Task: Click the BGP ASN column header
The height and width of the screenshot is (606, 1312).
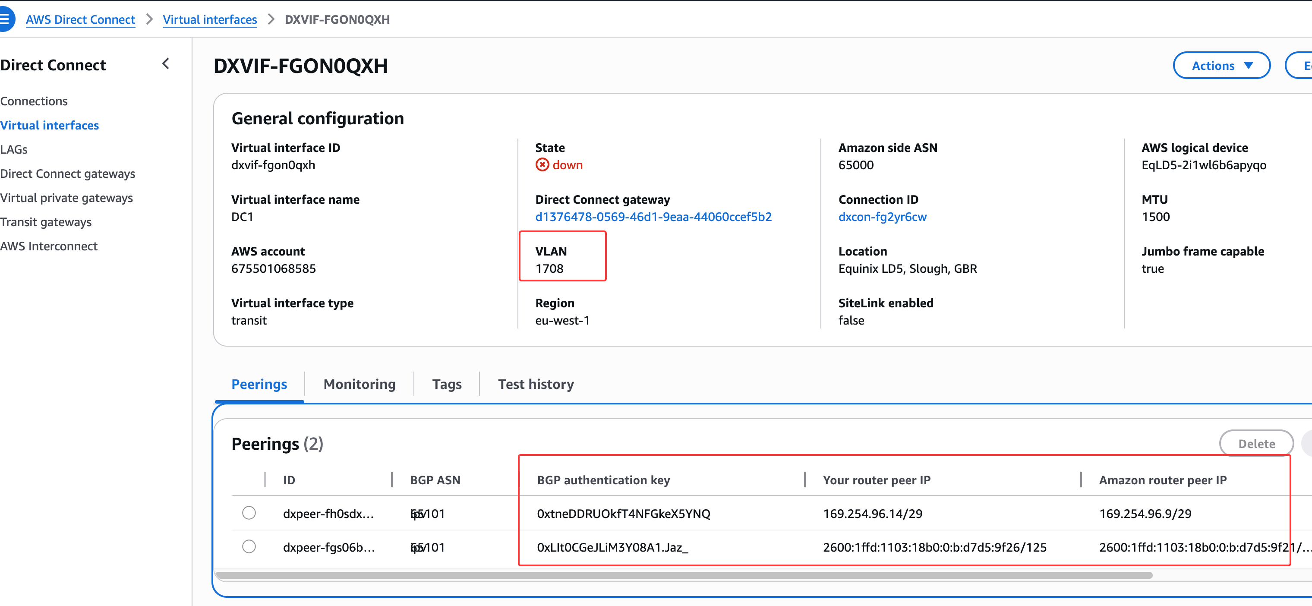Action: (x=435, y=480)
